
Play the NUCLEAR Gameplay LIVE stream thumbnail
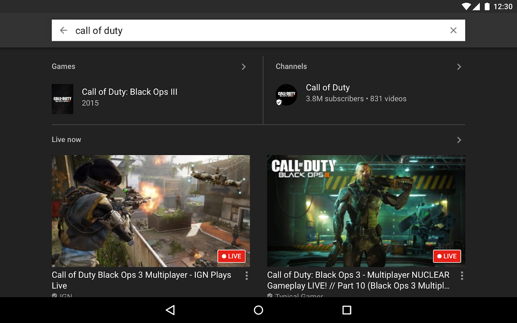click(366, 211)
